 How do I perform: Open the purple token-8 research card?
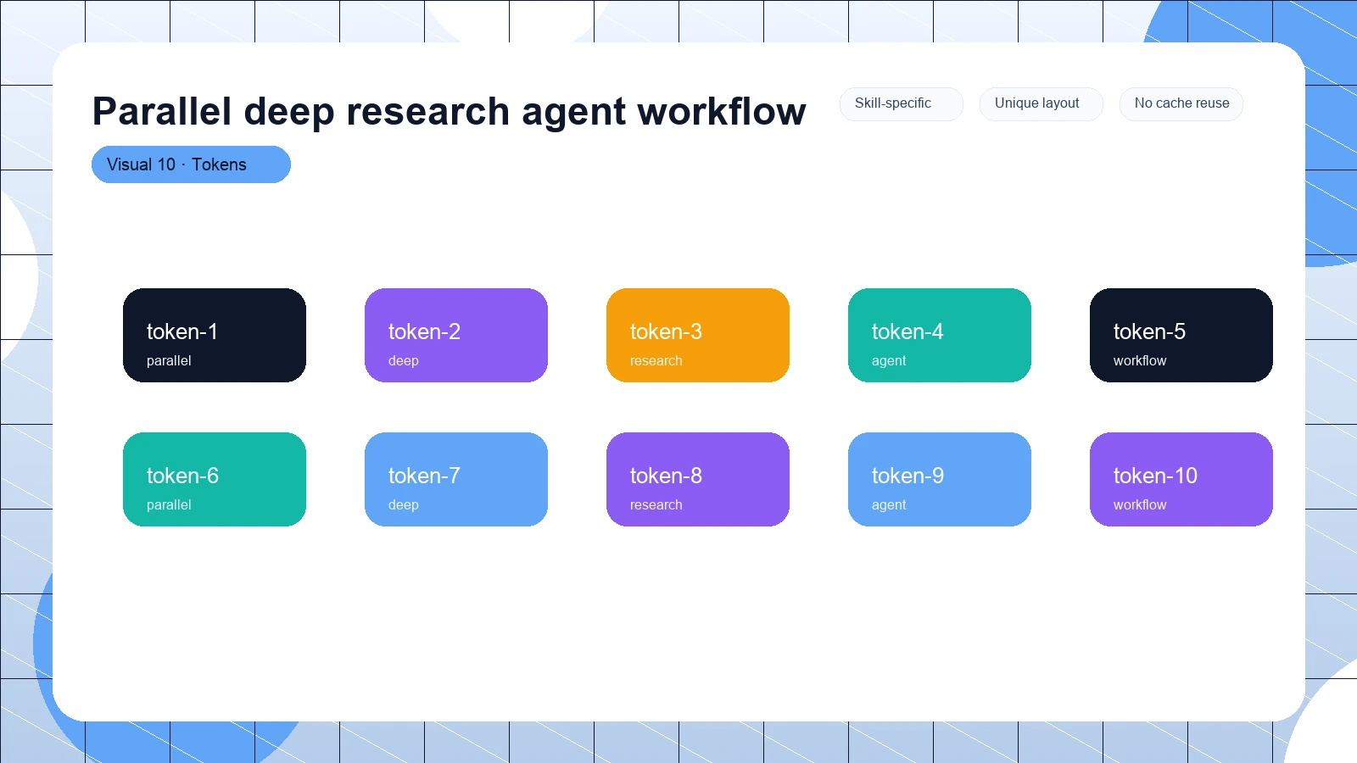click(x=698, y=479)
